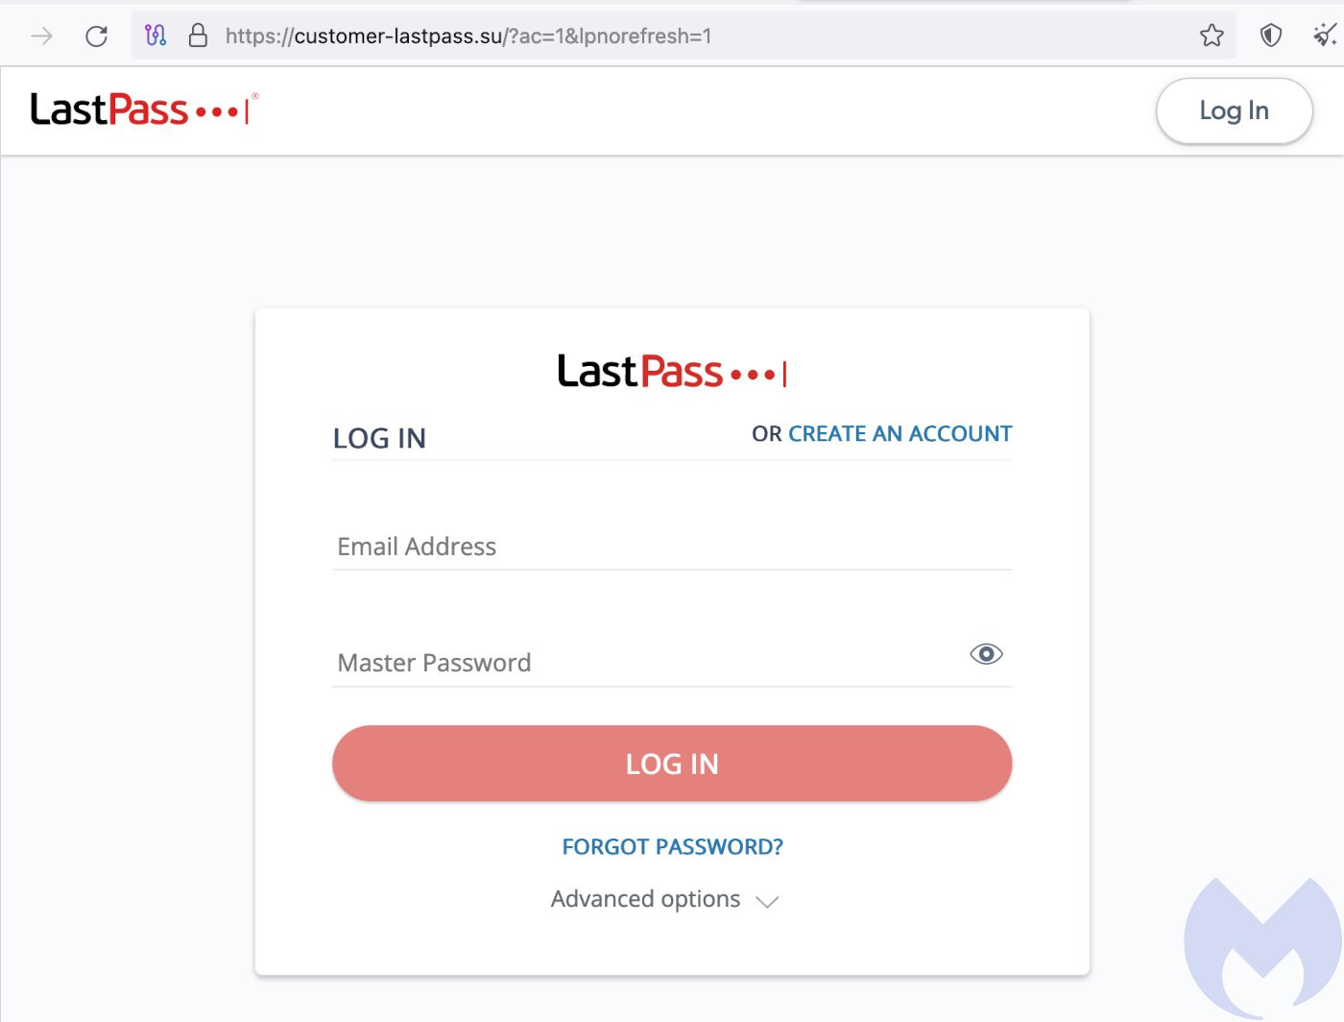Open the padlock site security icon
Viewport: 1344px width, 1022px height.
tap(197, 36)
